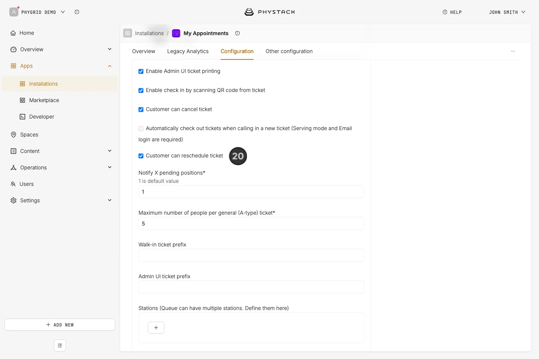Click the Admin UI ticket prefix field
539x359 pixels.
click(x=251, y=287)
